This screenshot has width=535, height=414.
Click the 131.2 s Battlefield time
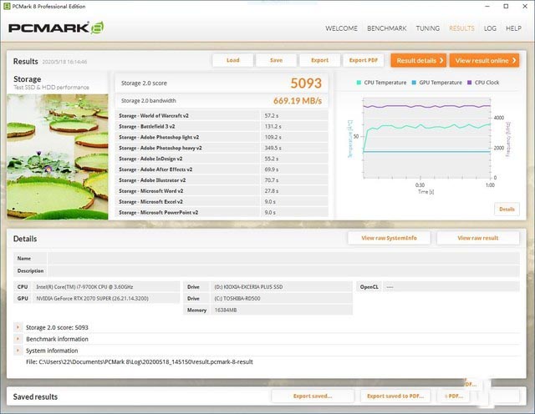point(273,126)
